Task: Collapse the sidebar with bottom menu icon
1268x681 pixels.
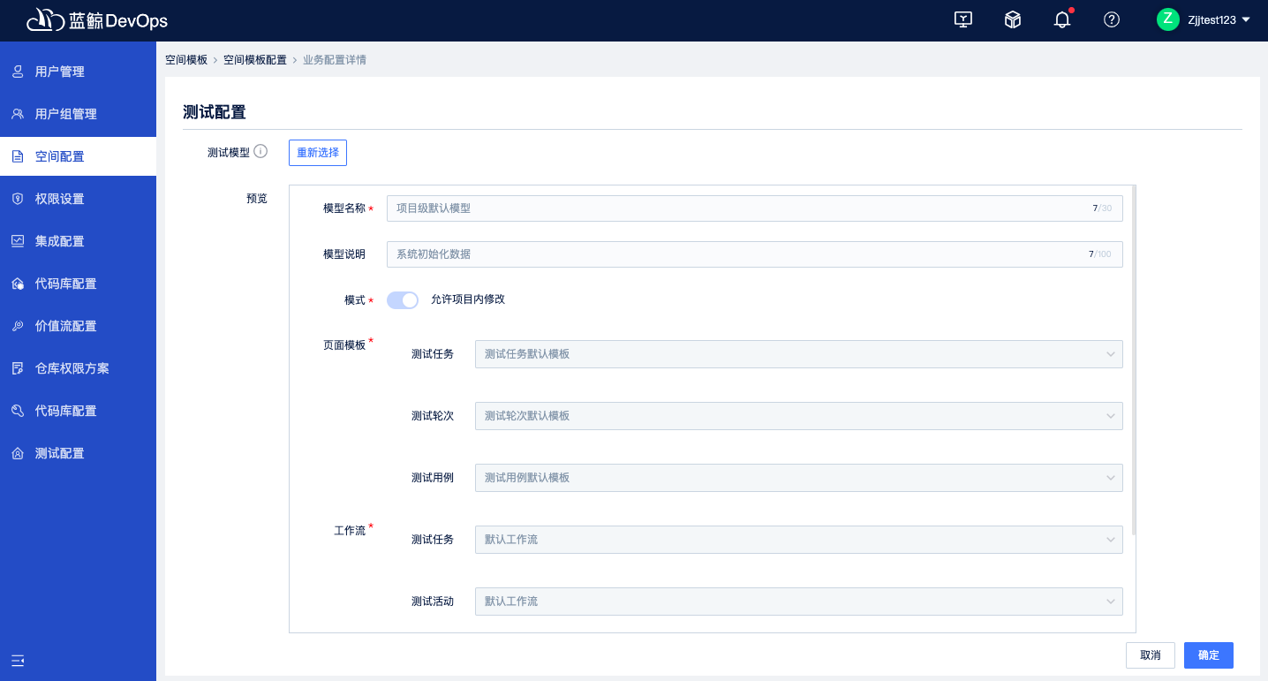Action: coord(18,660)
